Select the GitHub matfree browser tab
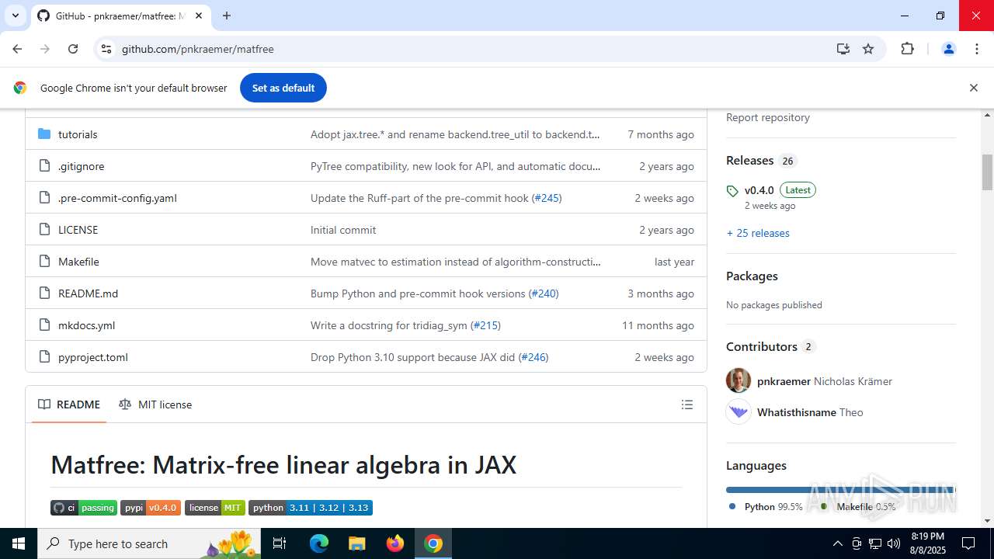Viewport: 994px width, 559px height. click(x=120, y=16)
